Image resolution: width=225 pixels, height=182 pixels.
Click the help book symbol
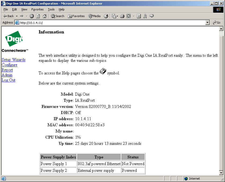tap(103, 72)
